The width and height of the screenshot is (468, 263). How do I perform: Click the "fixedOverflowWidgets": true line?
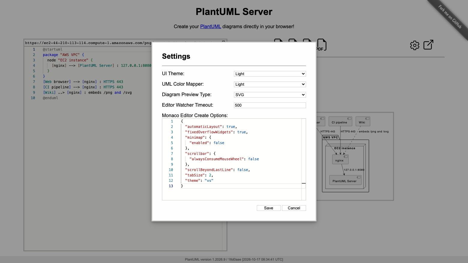coord(216,132)
